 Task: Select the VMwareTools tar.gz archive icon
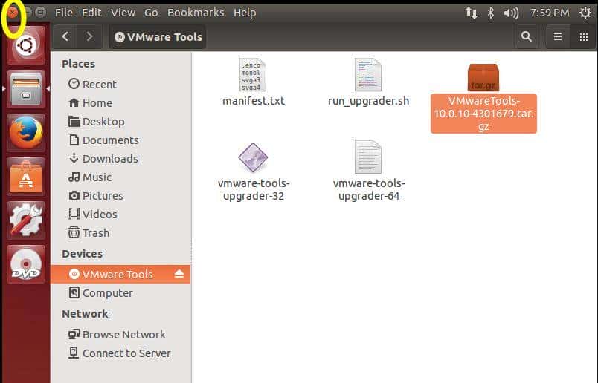point(483,77)
